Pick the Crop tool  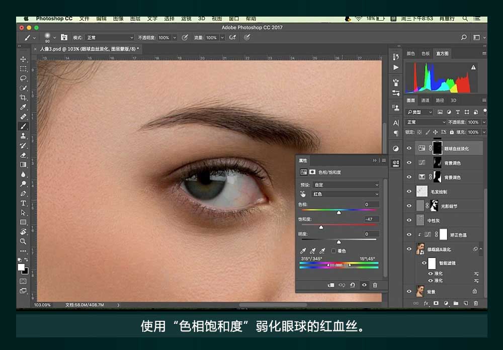click(23, 98)
